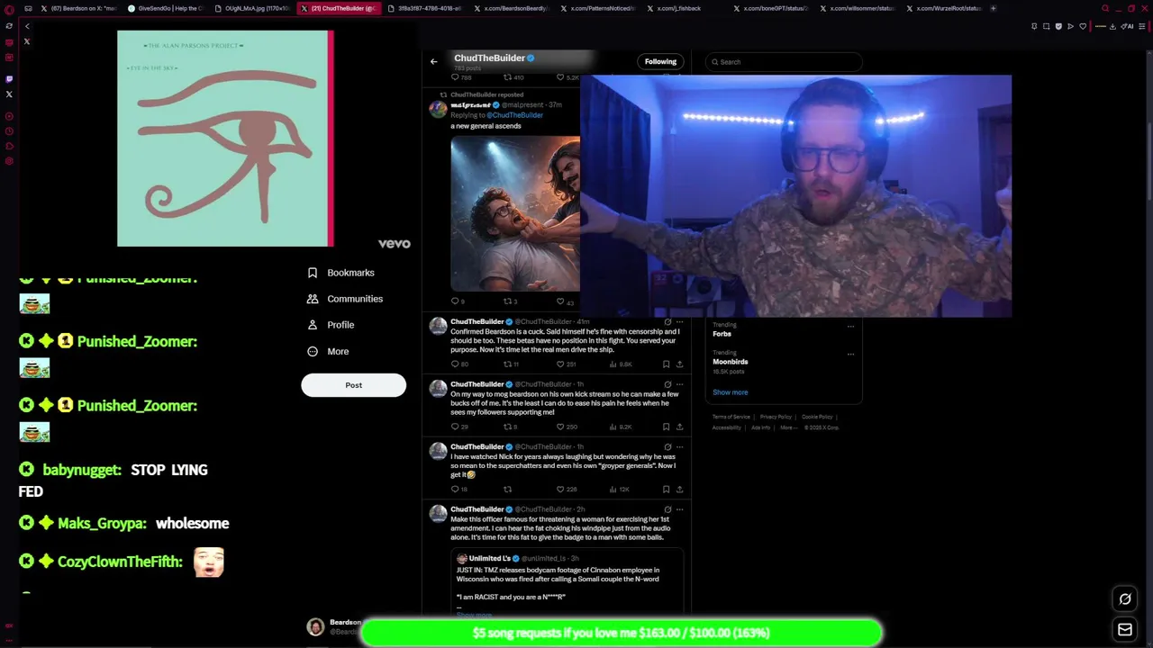The height and width of the screenshot is (648, 1153).
Task: Click the white Post button
Action: (x=353, y=385)
